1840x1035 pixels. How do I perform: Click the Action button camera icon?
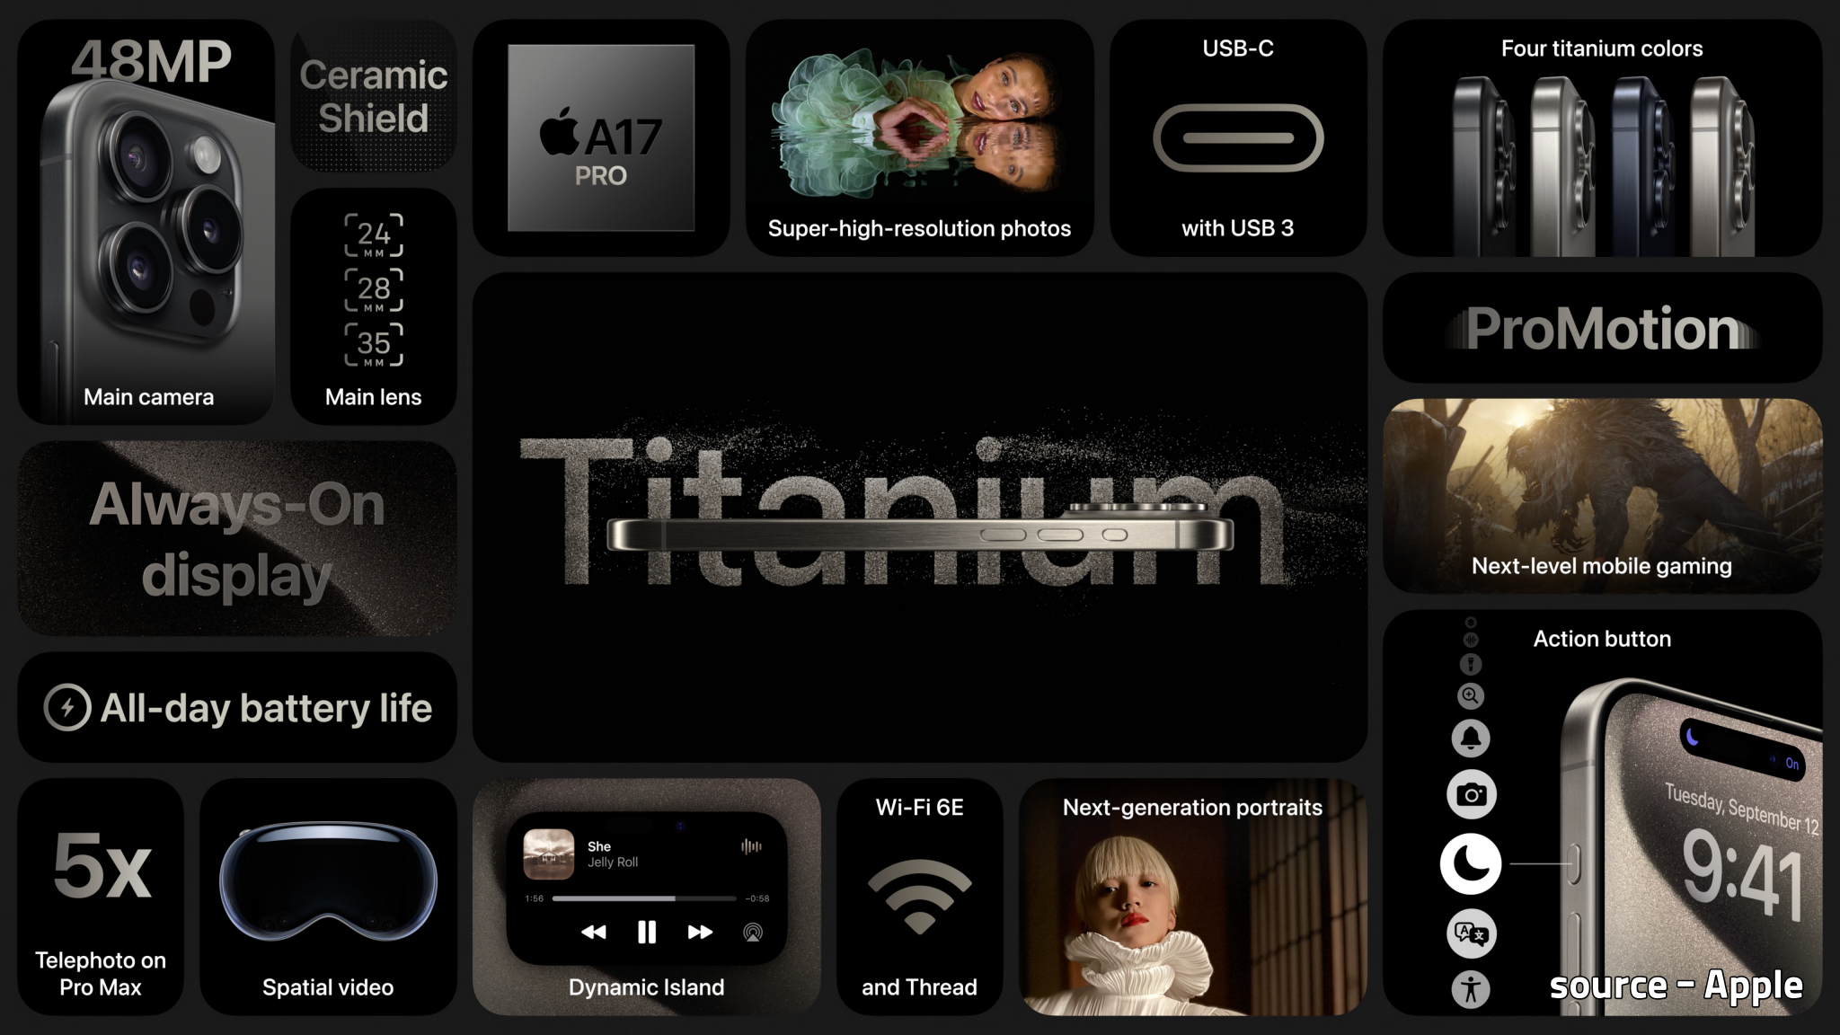1470,795
